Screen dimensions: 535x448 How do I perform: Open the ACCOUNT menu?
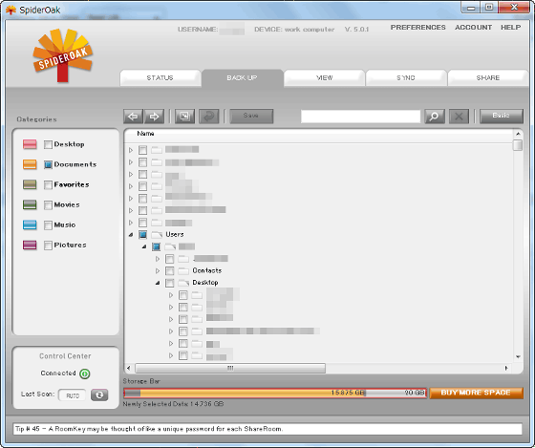(473, 28)
